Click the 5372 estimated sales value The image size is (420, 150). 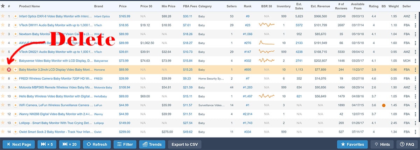coord(299,25)
